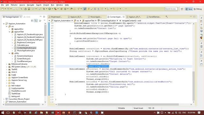Minimize the editor area
Viewport: 204px width, 115px height.
(x=191, y=17)
